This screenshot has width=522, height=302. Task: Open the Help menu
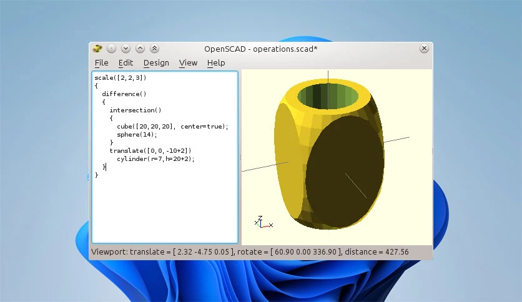(216, 63)
